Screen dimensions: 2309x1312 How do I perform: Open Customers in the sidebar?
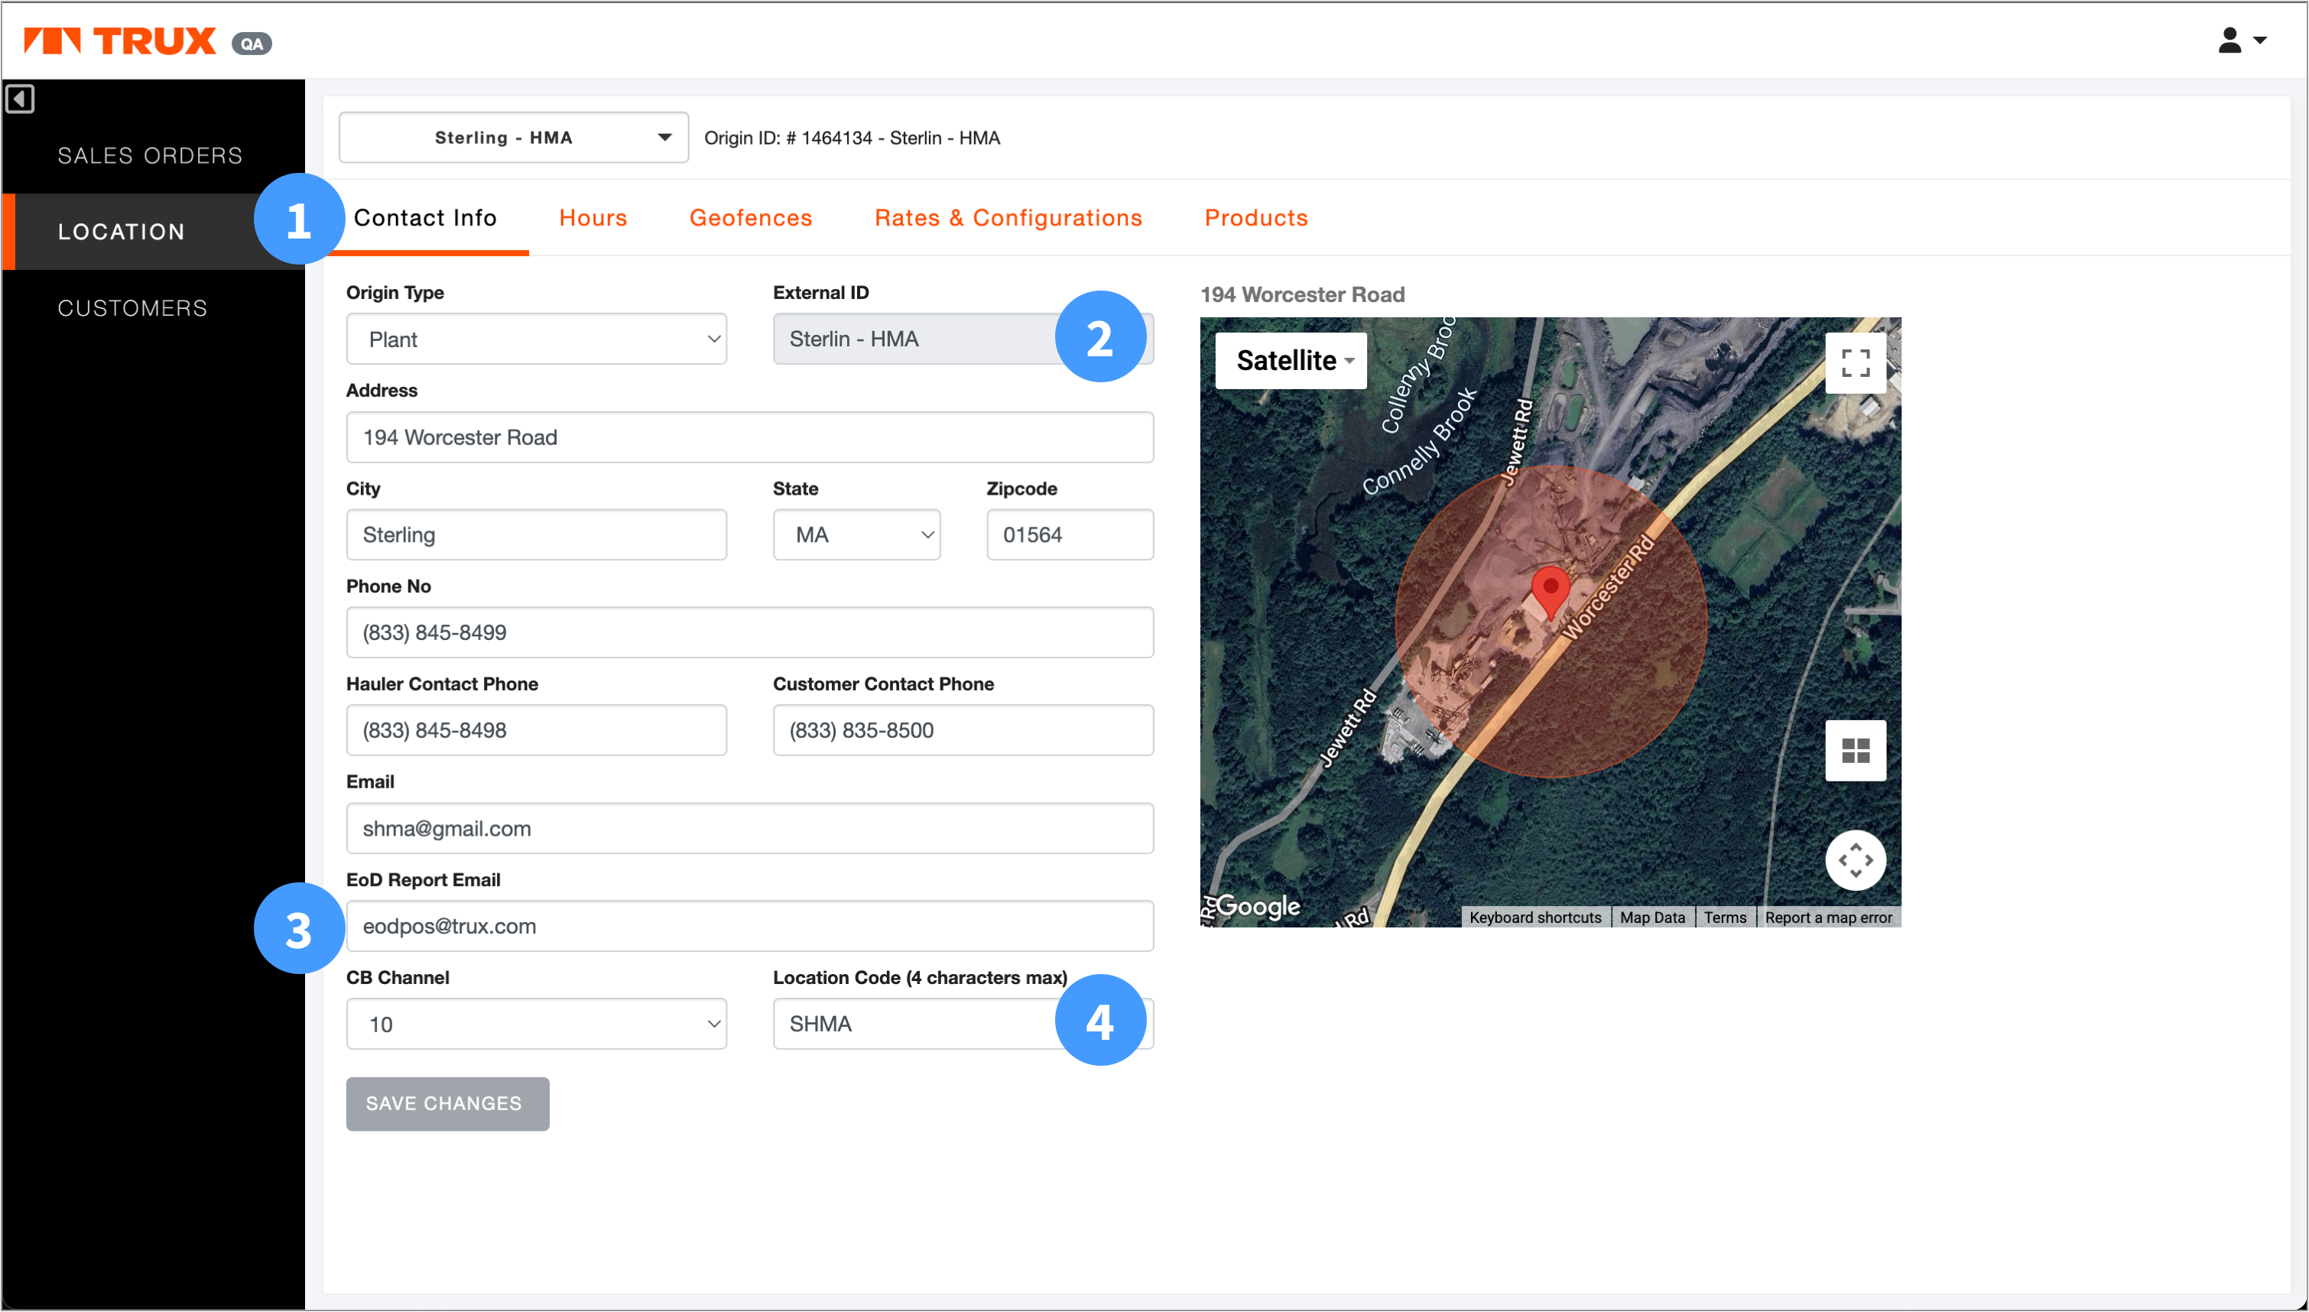tap(132, 308)
